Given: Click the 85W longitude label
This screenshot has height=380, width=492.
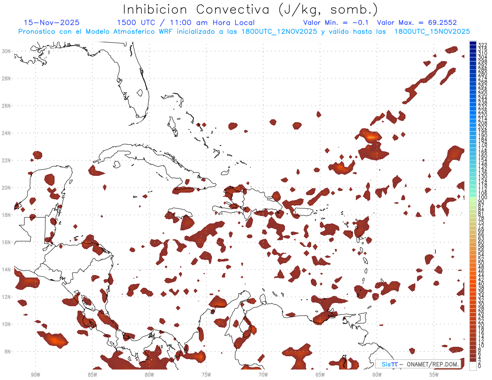Looking at the screenshot, I should tap(92, 375).
